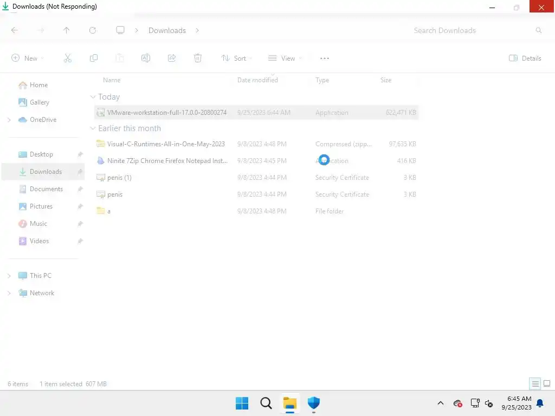Switch to large thumbnails view layout
Image resolution: width=555 pixels, height=416 pixels.
[x=547, y=383]
